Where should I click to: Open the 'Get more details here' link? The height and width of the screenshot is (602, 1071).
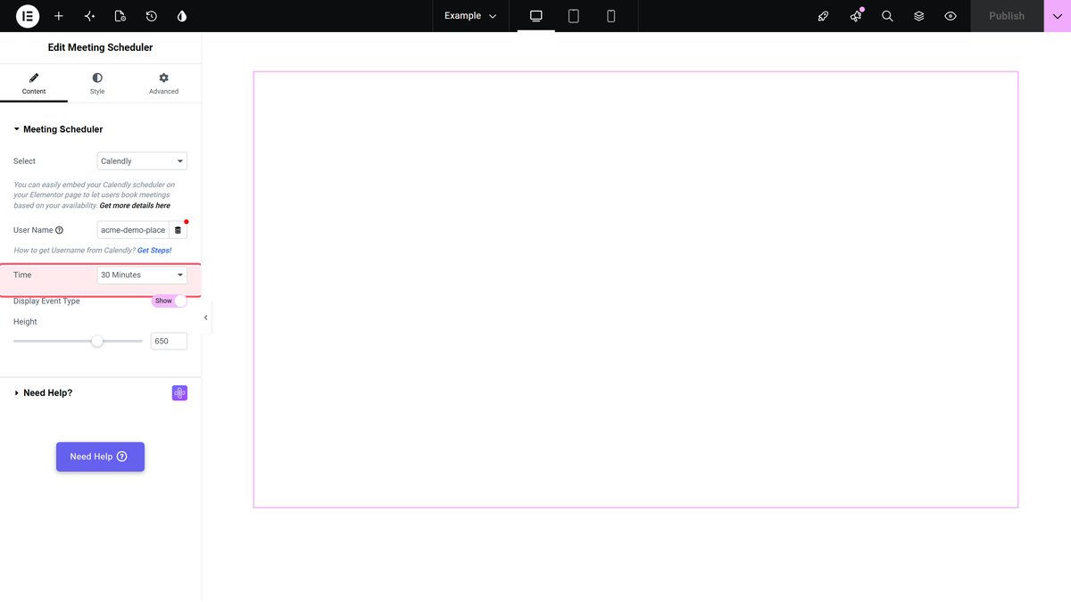pyautogui.click(x=135, y=206)
